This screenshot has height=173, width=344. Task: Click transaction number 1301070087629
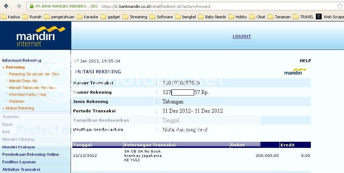coord(181,83)
